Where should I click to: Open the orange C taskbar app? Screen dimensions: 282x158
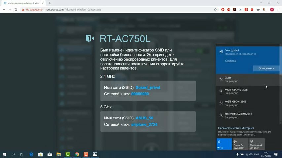coord(86,154)
